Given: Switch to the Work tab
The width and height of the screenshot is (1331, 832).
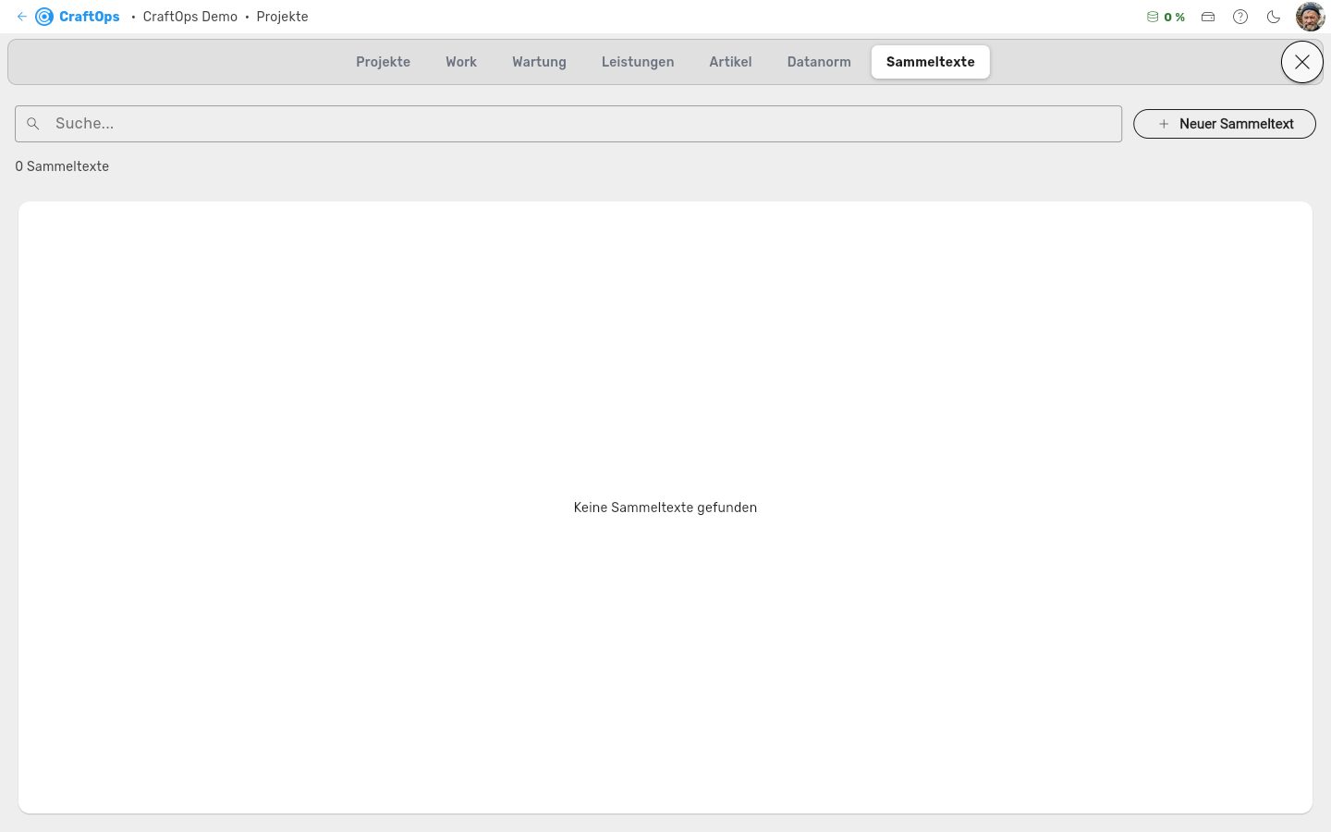Looking at the screenshot, I should (x=461, y=62).
